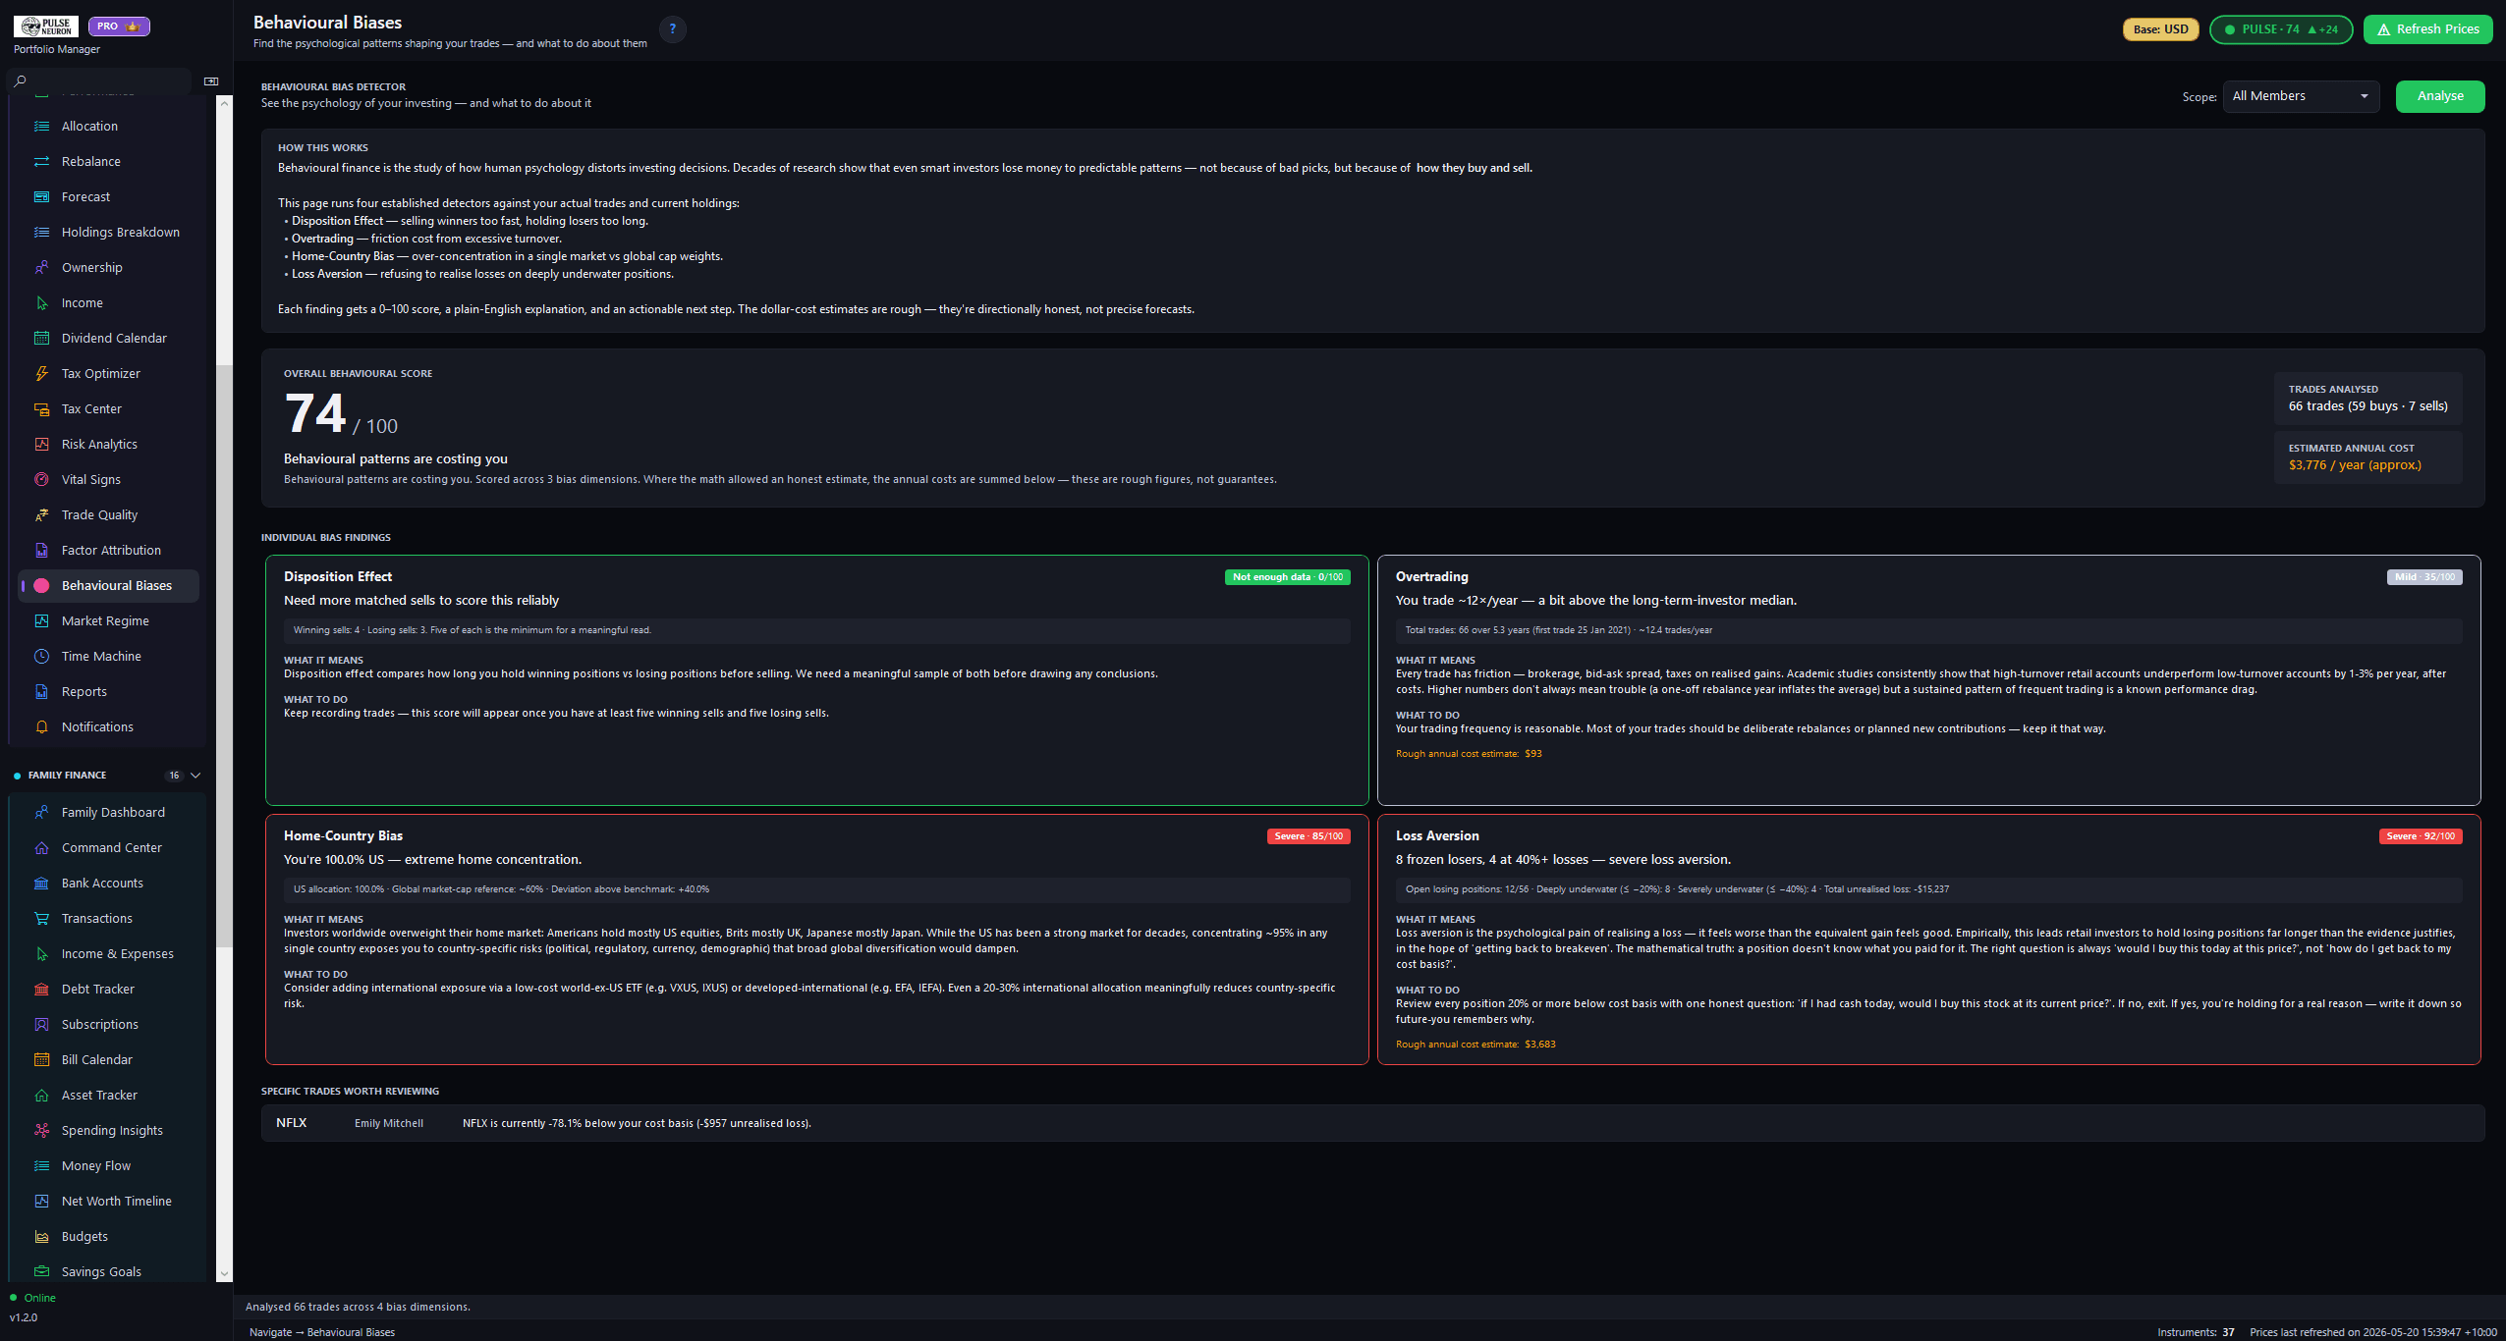
Task: Collapse the Family Finance section chevron
Action: [195, 775]
